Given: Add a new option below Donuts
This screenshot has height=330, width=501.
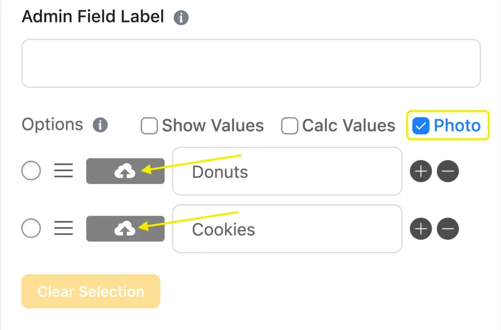Looking at the screenshot, I should 421,171.
